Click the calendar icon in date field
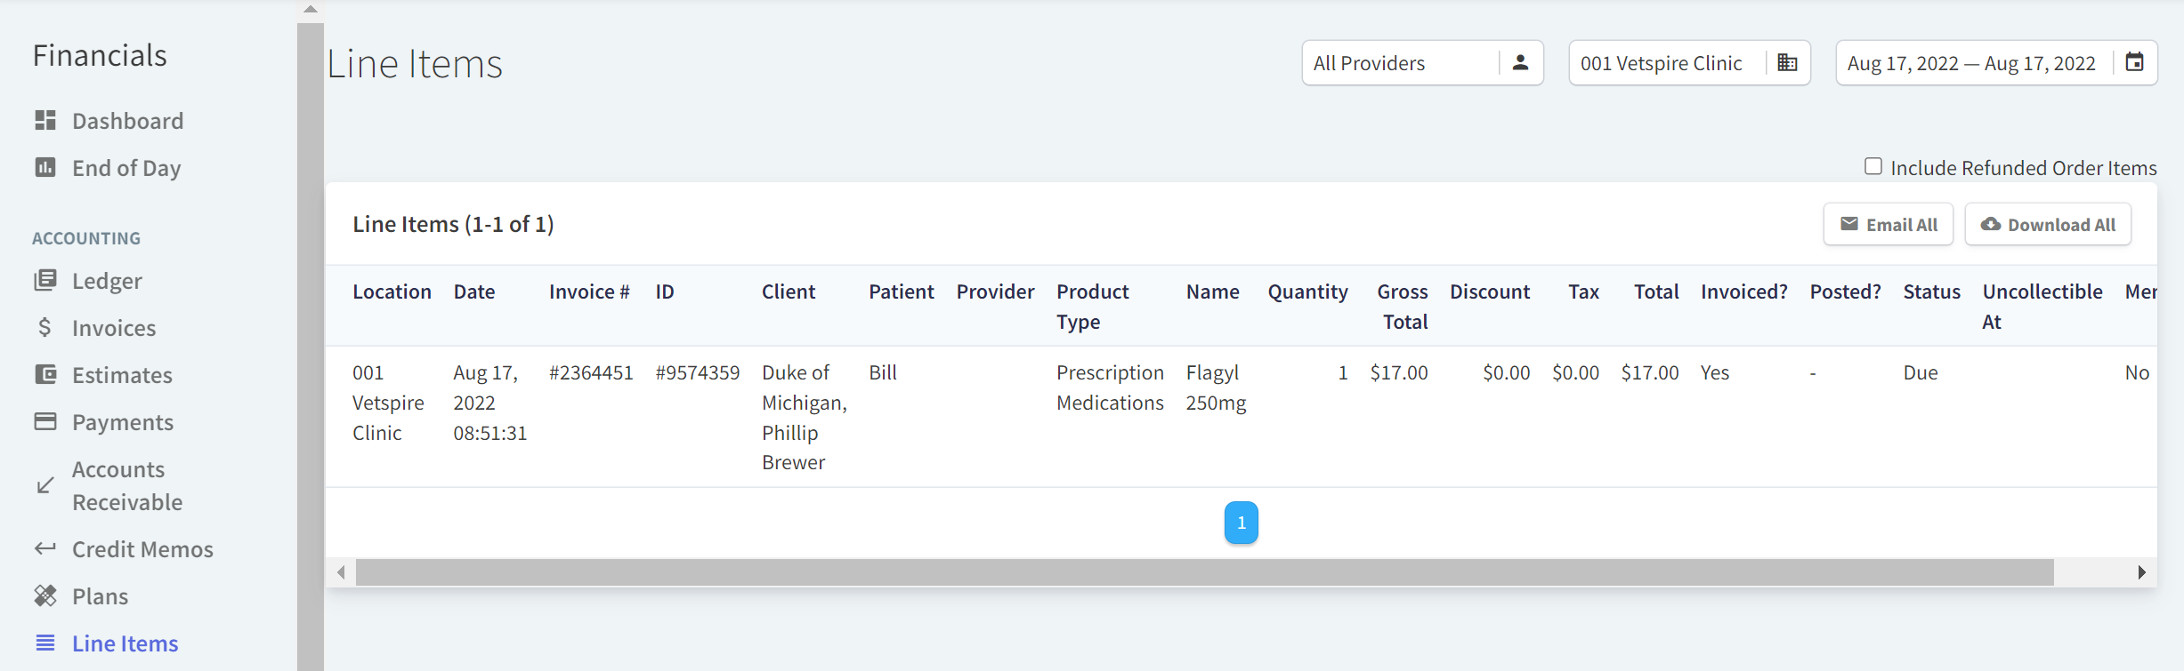 [2135, 62]
